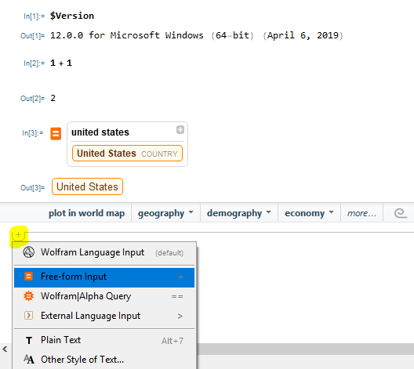Click the horizontal scrollbar left arrow
This screenshot has height=369, width=414.
(5, 349)
